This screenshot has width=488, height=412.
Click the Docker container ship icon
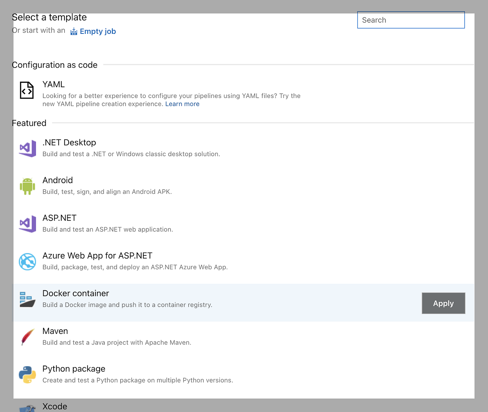click(28, 299)
